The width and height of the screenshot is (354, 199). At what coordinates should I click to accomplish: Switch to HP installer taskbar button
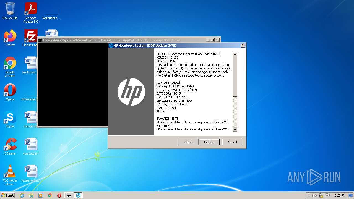click(78, 195)
